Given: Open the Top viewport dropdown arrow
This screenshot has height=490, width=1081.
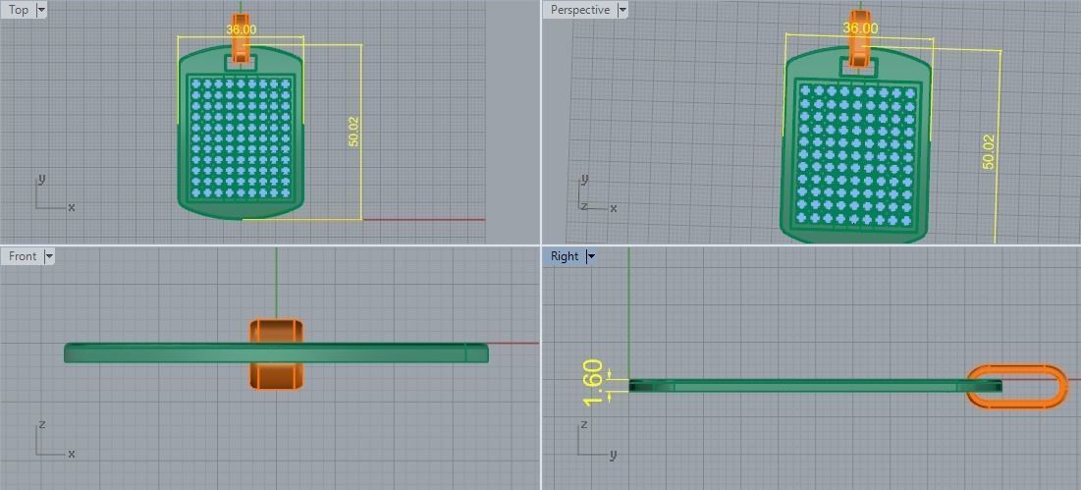Looking at the screenshot, I should tap(40, 10).
